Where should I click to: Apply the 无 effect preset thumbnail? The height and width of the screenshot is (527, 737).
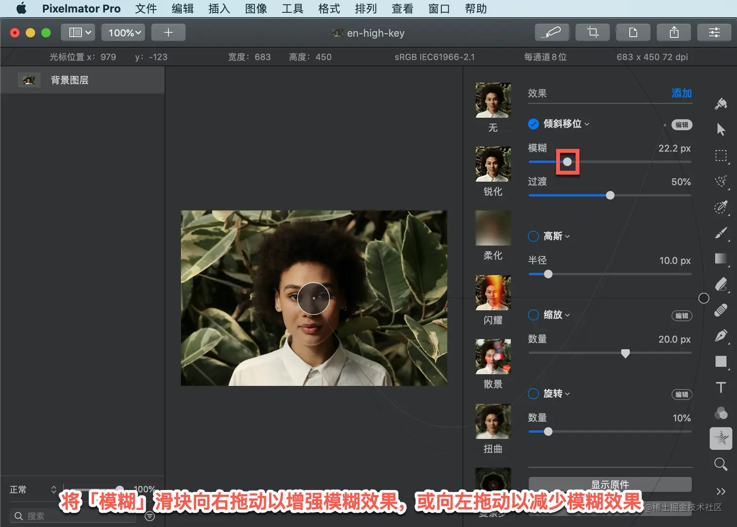coord(493,100)
